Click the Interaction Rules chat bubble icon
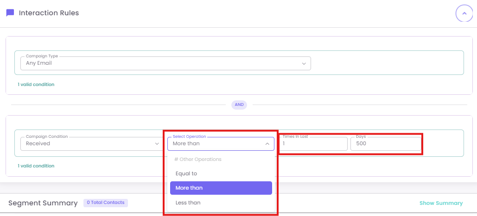This screenshot has height=216, width=477. (x=10, y=13)
